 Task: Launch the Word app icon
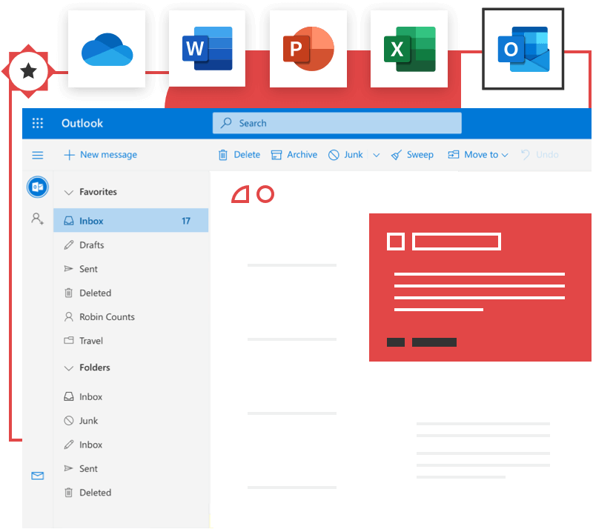click(207, 50)
